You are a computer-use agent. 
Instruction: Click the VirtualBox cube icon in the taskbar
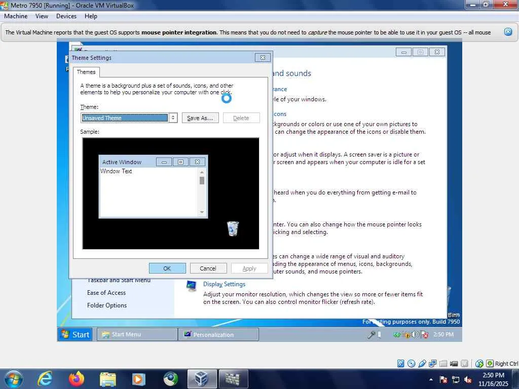[202, 379]
